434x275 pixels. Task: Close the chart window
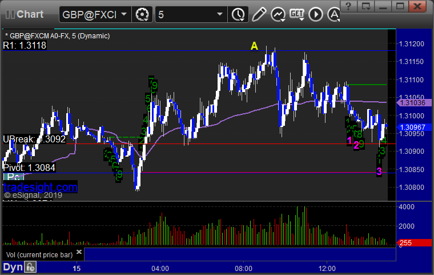point(417,6)
